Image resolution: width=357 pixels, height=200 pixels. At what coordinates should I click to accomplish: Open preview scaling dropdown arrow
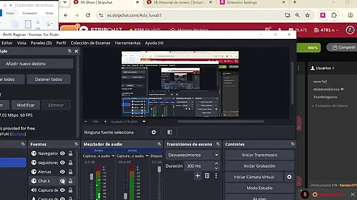144,122
